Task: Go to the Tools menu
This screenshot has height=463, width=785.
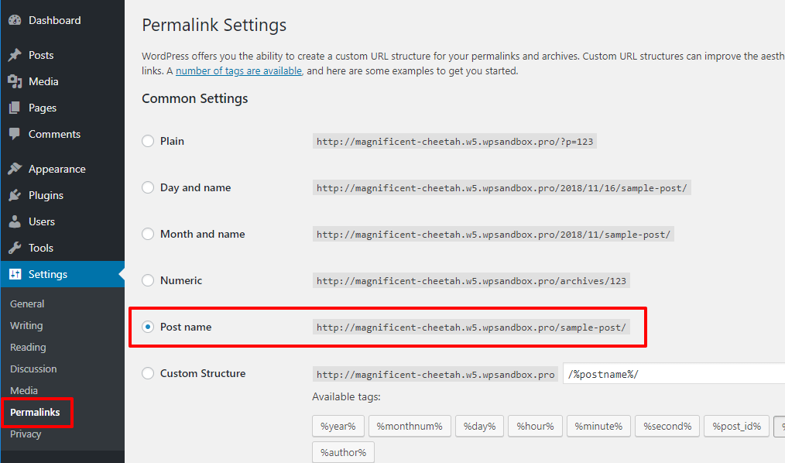Action: click(x=41, y=248)
